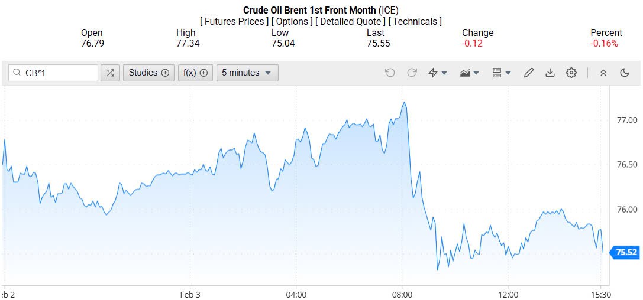Go to Futures Prices link

[x=234, y=21]
